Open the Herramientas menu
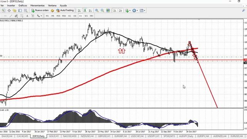The width and height of the screenshot is (247, 139). point(37,5)
